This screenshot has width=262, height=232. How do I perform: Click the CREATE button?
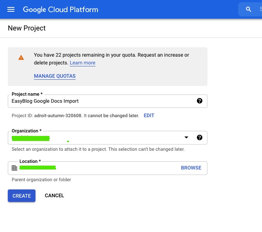click(21, 196)
